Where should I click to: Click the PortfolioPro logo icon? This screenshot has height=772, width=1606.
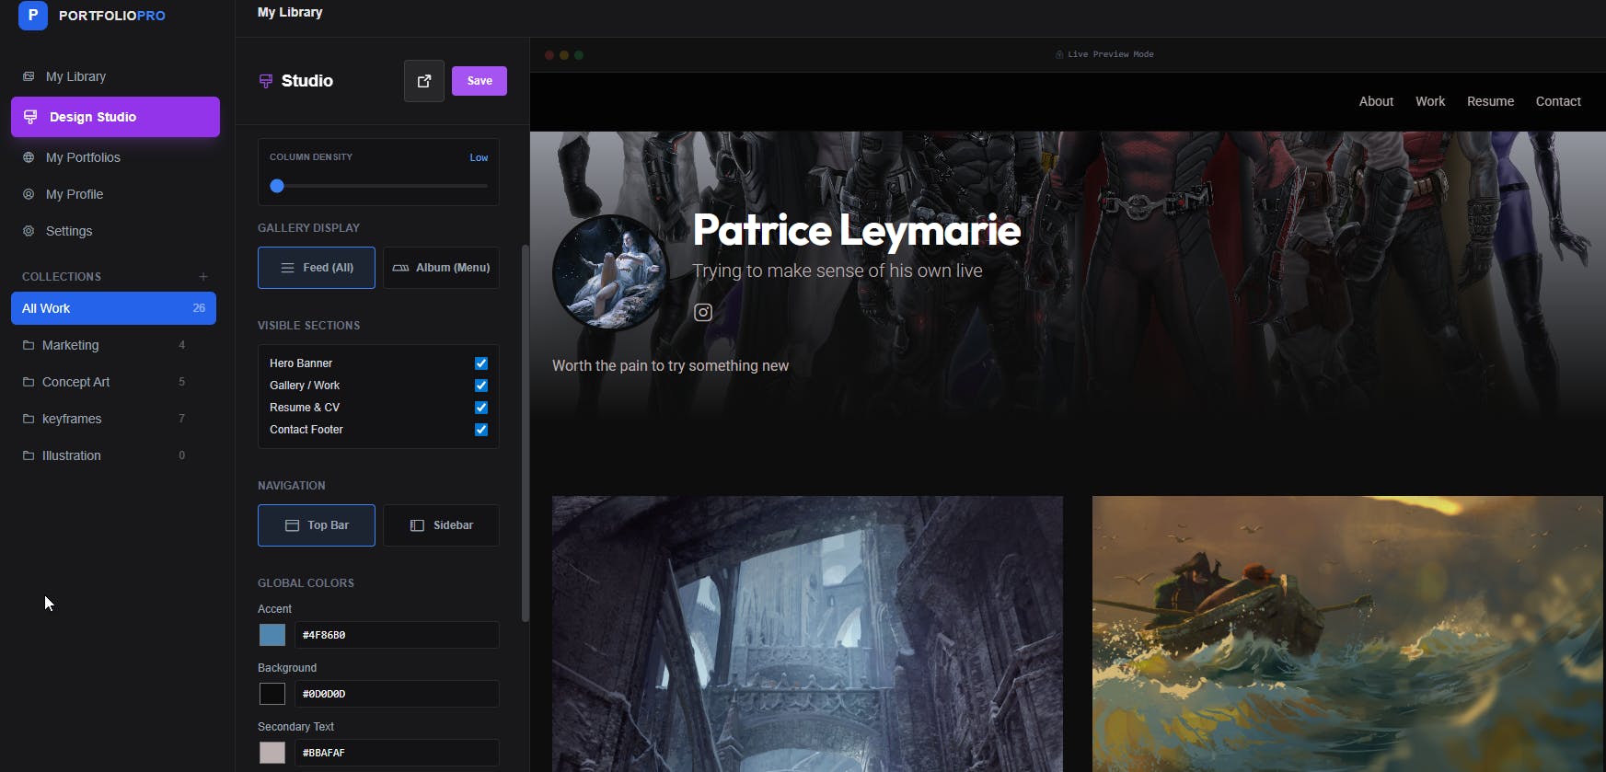coord(33,16)
